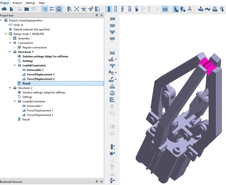Click the gravity load icon in vertical toolbar
Image resolution: width=226 pixels, height=185 pixels.
point(112,93)
